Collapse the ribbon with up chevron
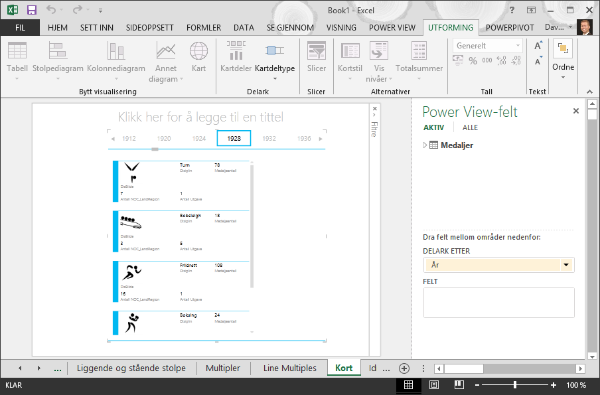The width and height of the screenshot is (600, 395). pyautogui.click(x=589, y=92)
